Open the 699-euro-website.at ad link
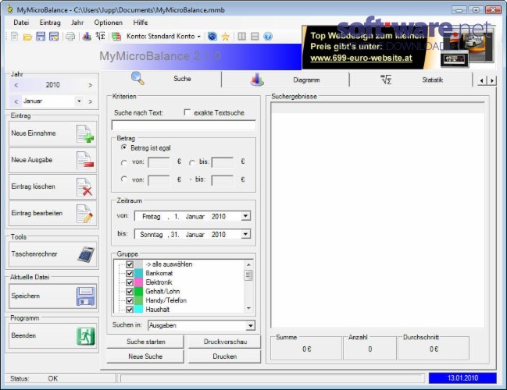The image size is (507, 390). (361, 58)
